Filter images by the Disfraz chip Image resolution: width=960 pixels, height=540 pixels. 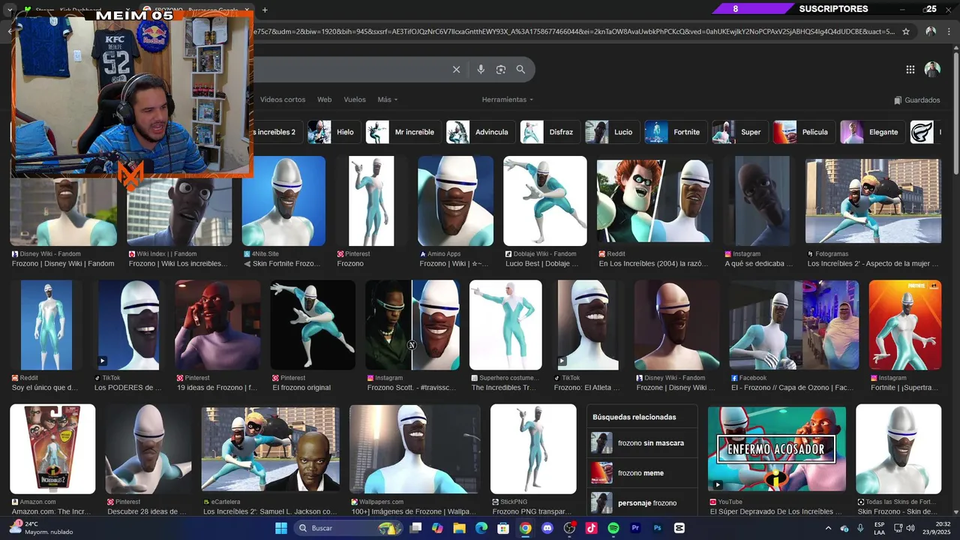[550, 132]
